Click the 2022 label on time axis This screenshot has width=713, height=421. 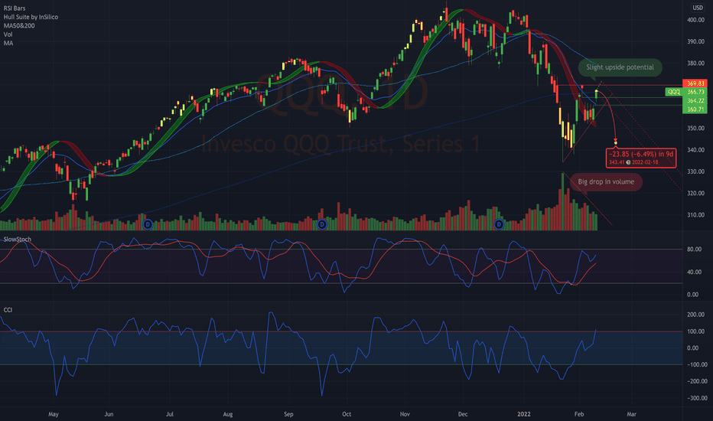[x=524, y=414]
